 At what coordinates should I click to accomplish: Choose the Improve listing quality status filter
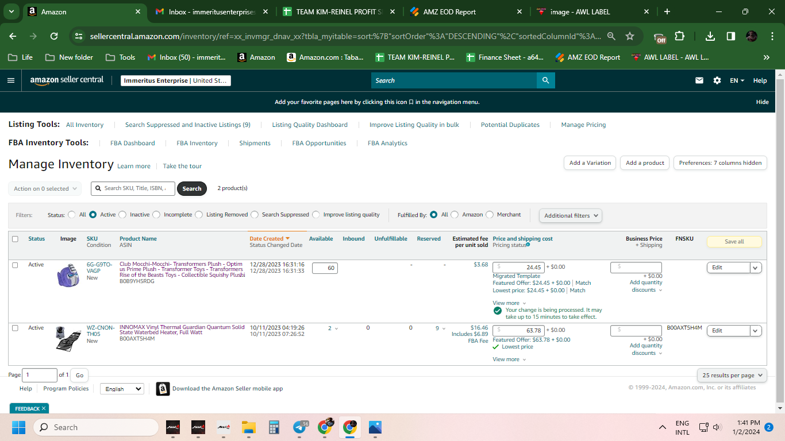click(x=316, y=215)
